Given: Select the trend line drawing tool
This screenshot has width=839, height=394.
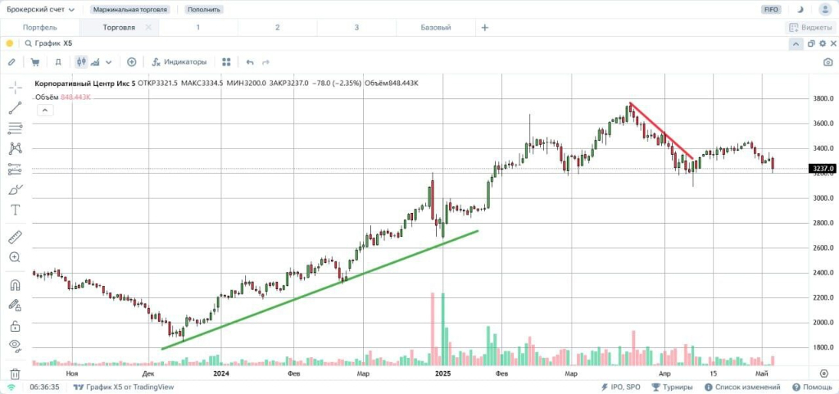Looking at the screenshot, I should [x=15, y=107].
